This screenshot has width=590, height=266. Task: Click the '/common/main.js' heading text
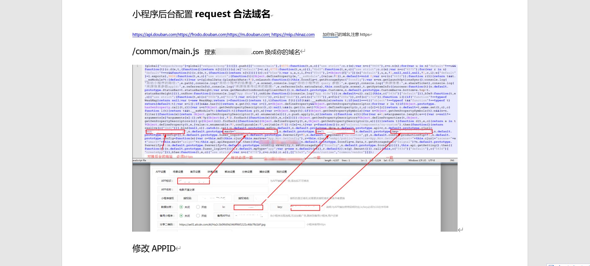pos(166,51)
